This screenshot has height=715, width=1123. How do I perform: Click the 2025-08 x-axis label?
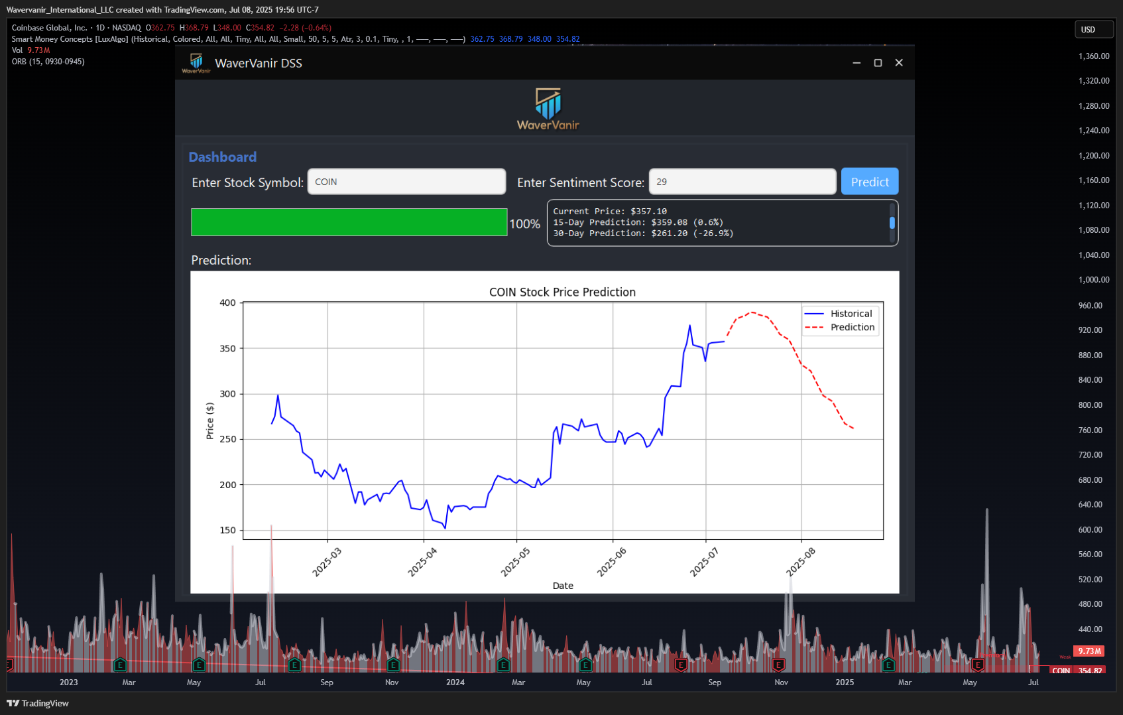point(800,562)
